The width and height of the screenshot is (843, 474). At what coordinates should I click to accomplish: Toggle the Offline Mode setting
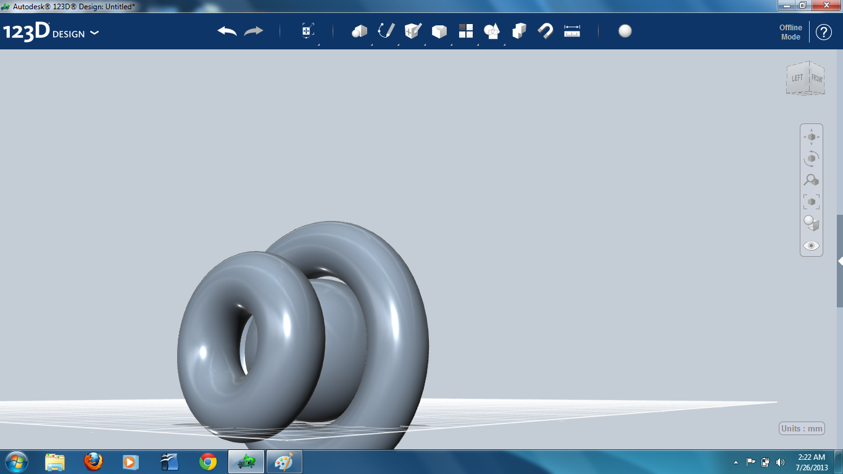pos(790,31)
